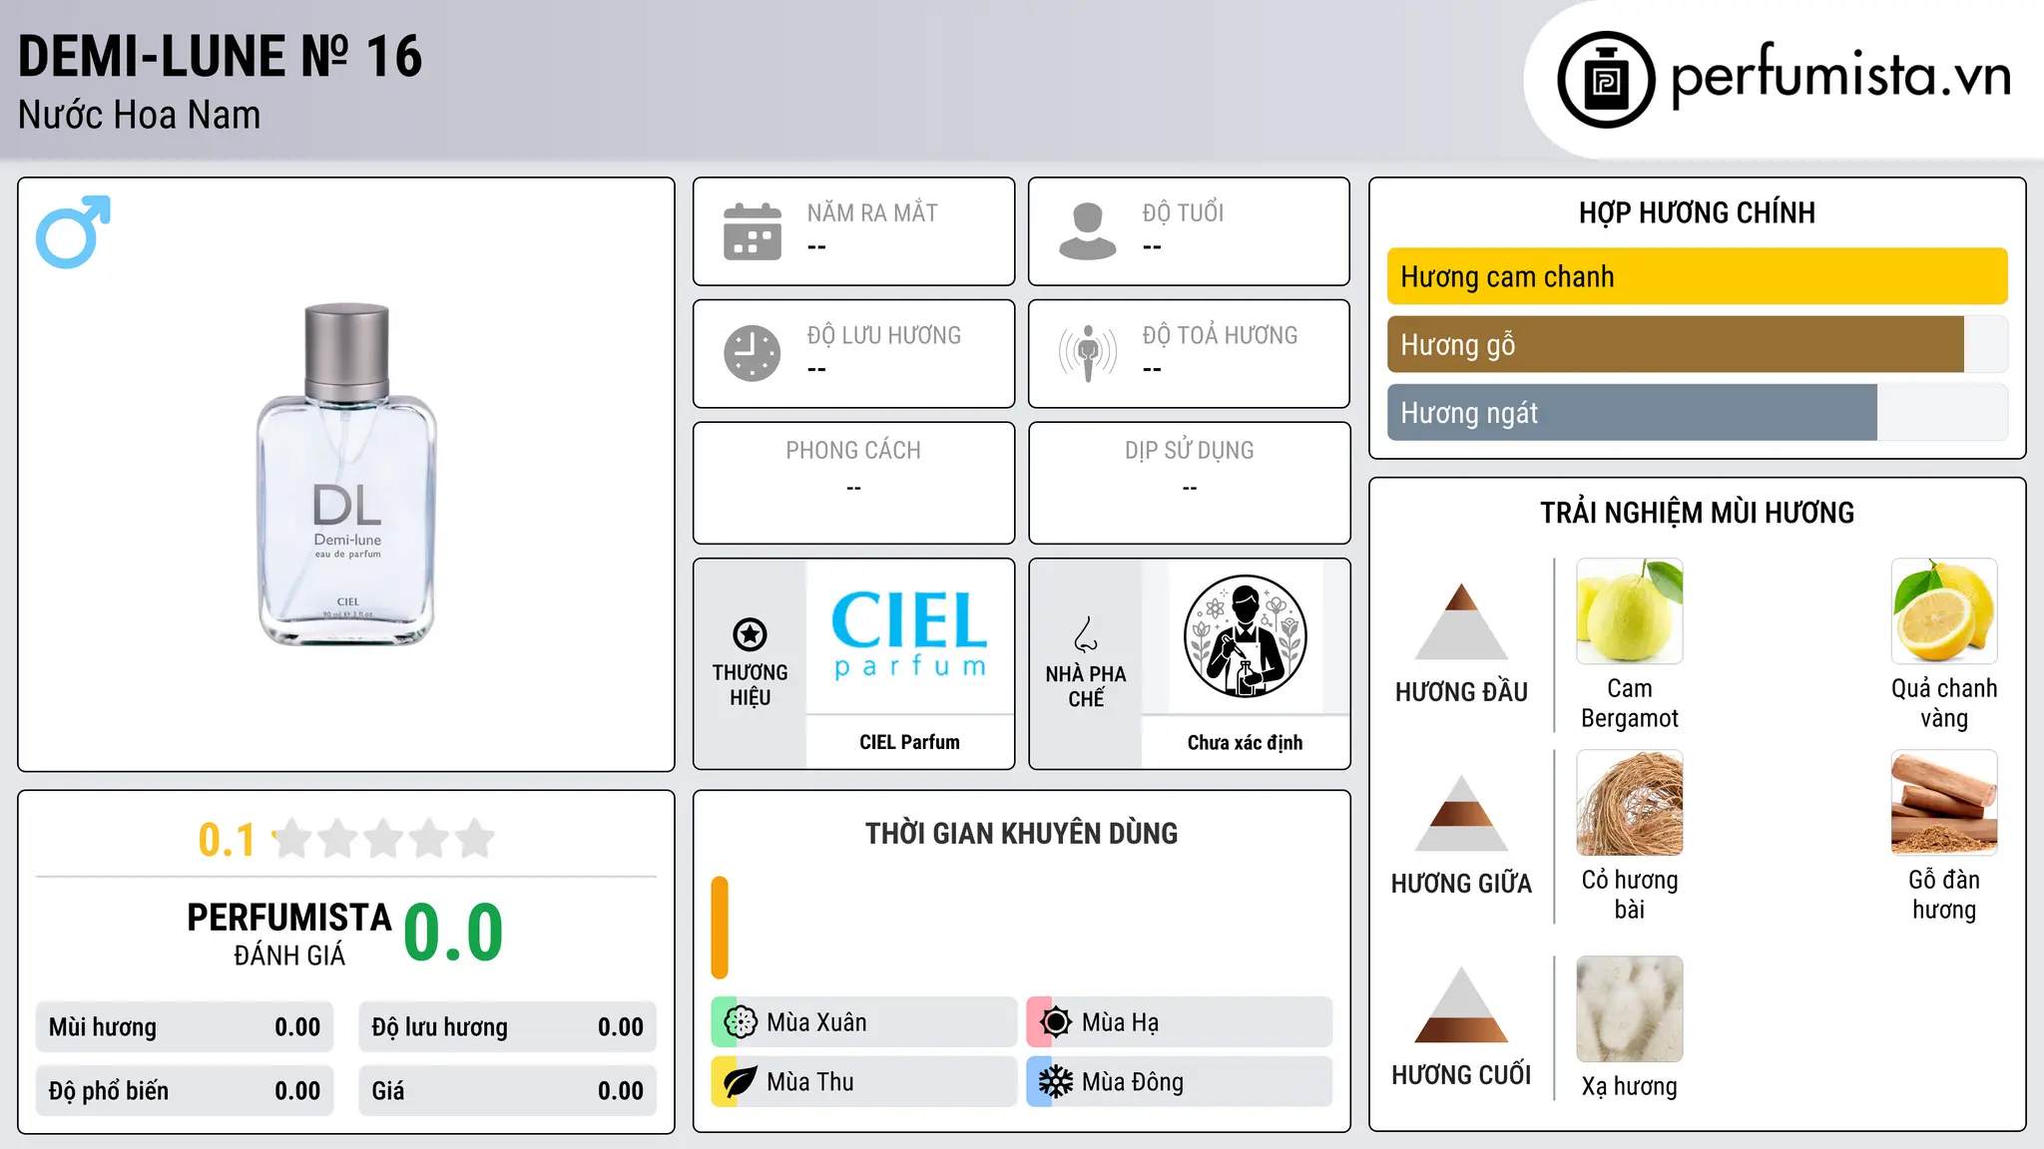
Task: Click the Hương giữa pyramid icon
Action: (x=1461, y=813)
